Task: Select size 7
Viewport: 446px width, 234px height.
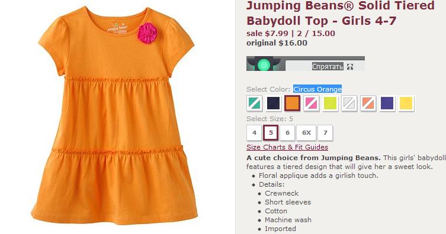Action: [x=325, y=133]
